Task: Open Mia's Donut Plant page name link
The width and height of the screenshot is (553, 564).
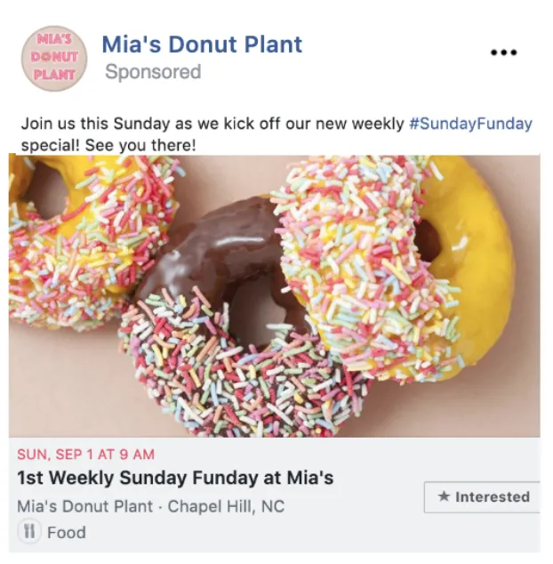Action: (x=202, y=44)
